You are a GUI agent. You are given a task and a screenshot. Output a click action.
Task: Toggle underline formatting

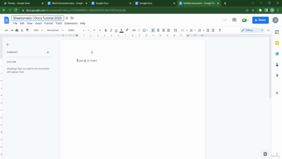(x=116, y=30)
